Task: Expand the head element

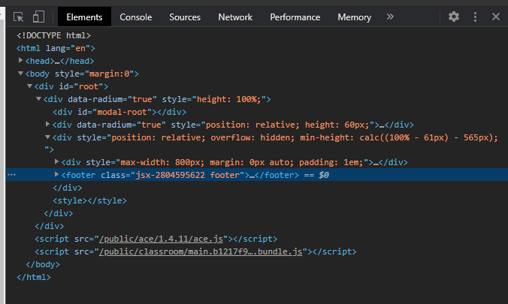Action: point(20,61)
